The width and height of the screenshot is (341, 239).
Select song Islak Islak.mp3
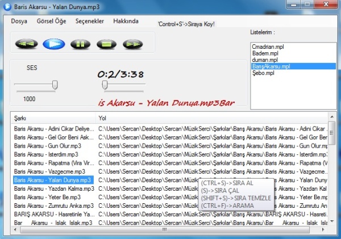tap(53, 223)
